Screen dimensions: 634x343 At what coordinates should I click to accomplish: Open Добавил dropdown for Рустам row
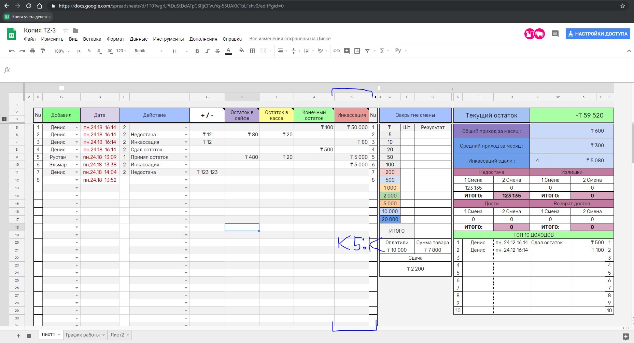pyautogui.click(x=77, y=157)
